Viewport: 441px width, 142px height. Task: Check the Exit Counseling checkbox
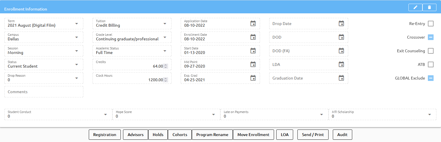[x=430, y=51]
